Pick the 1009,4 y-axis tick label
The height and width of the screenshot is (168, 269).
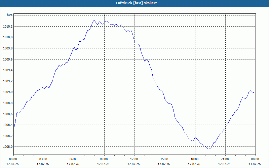click(8, 70)
